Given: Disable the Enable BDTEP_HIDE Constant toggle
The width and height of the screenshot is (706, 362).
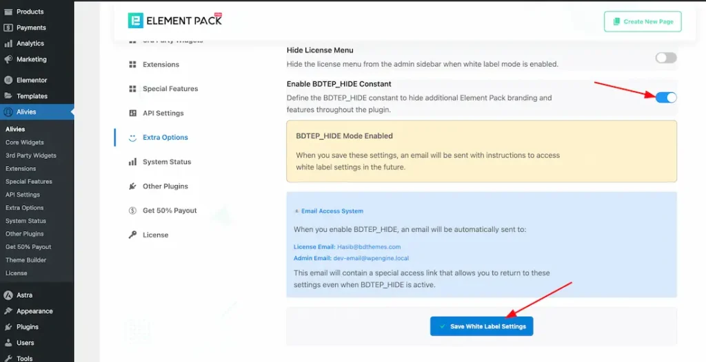Looking at the screenshot, I should pos(665,98).
